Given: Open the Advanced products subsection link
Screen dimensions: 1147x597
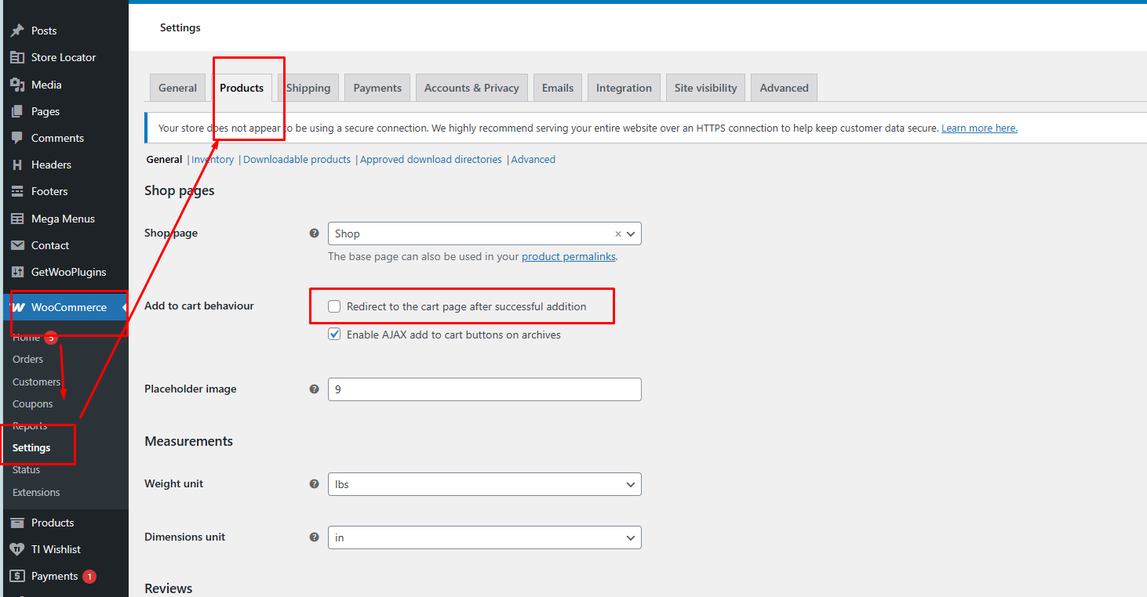Looking at the screenshot, I should click(533, 159).
